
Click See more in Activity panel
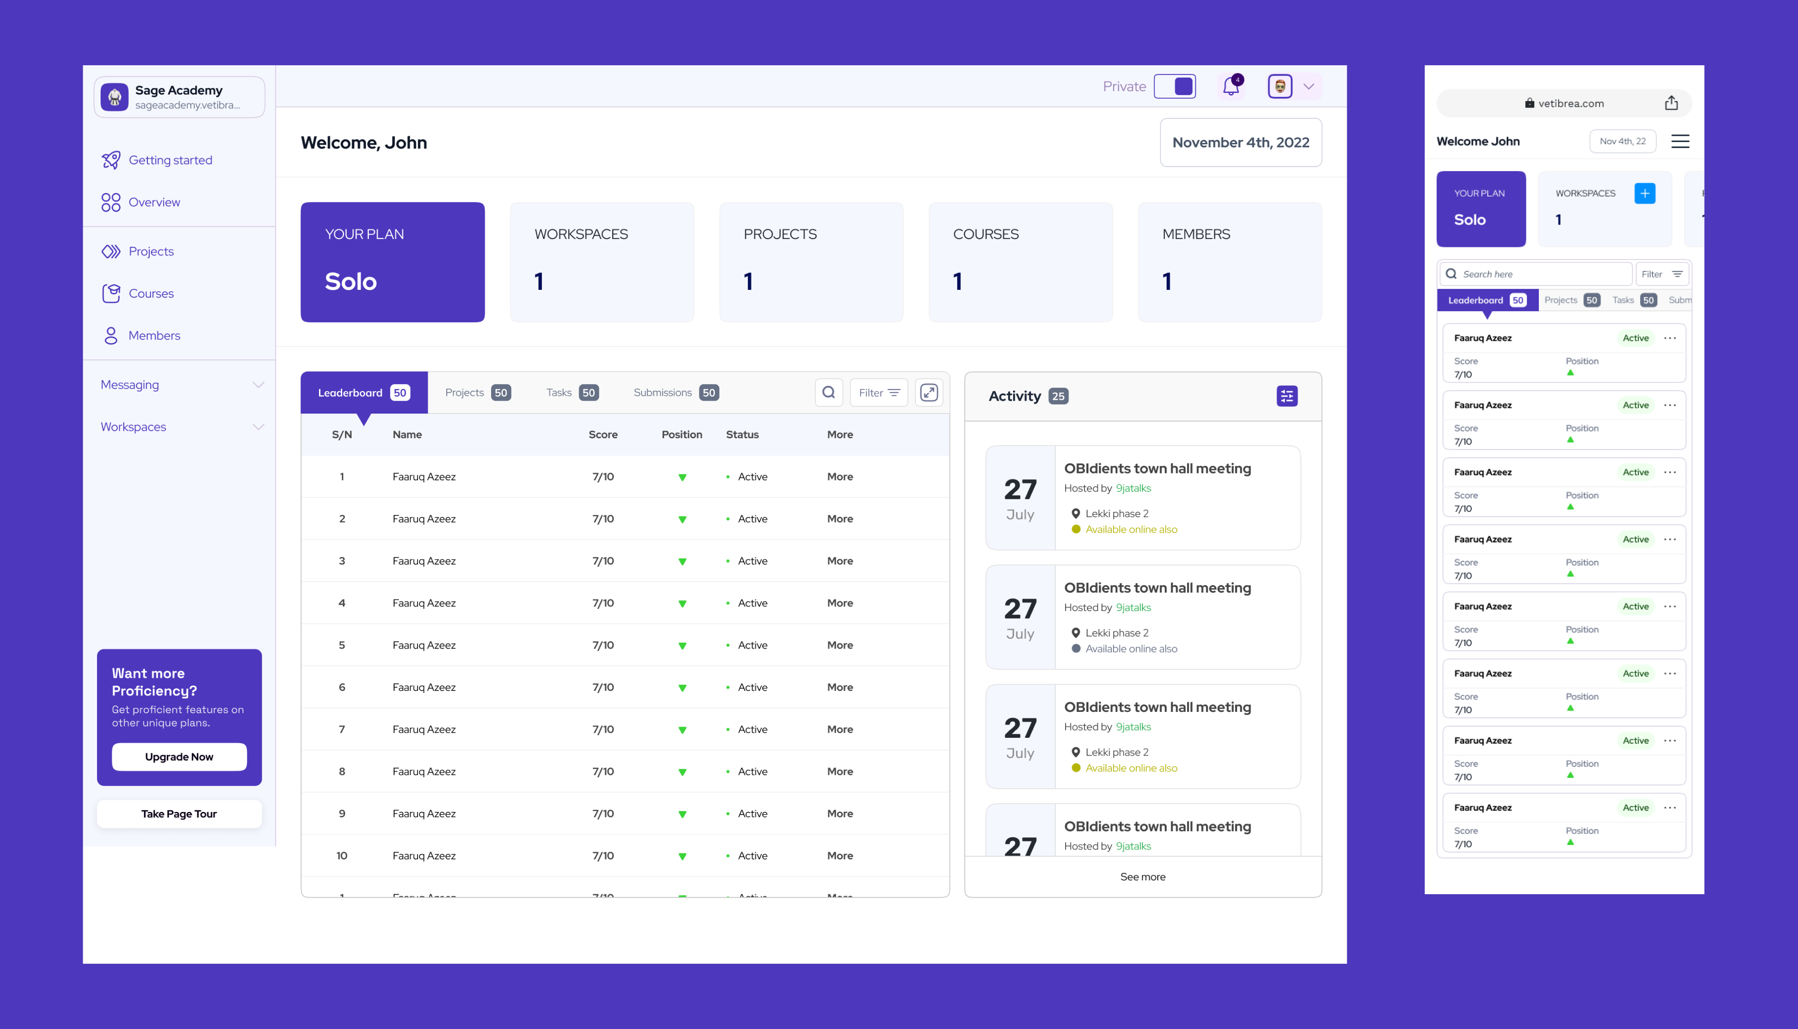tap(1143, 877)
